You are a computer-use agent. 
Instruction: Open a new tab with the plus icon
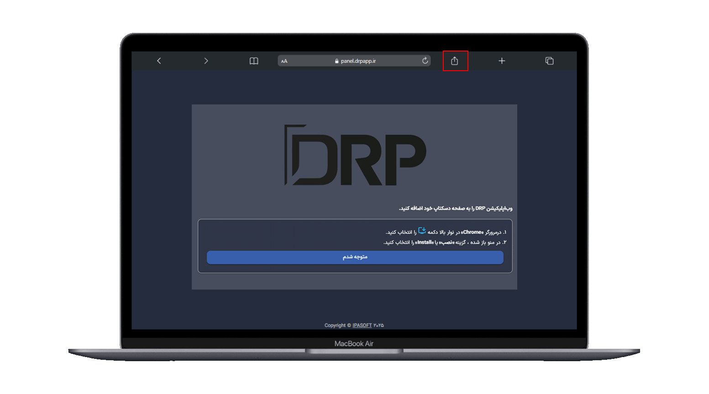coord(502,61)
